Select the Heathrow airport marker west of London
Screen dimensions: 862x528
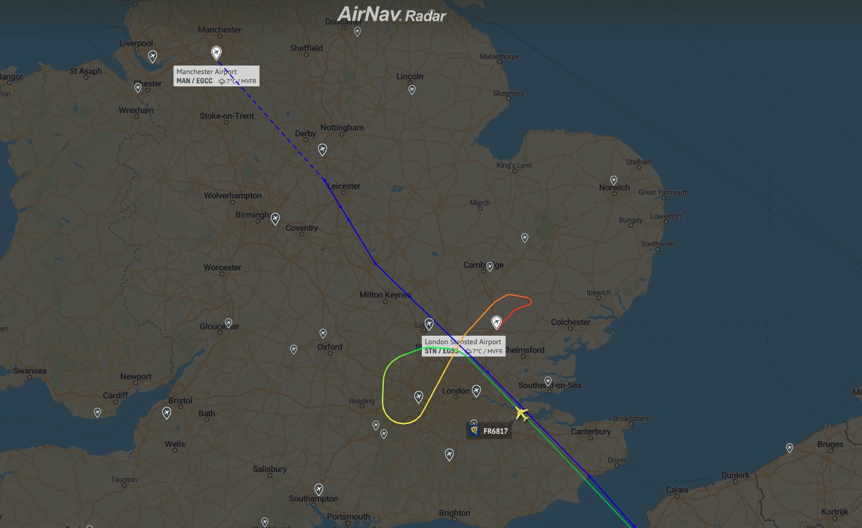click(x=419, y=398)
